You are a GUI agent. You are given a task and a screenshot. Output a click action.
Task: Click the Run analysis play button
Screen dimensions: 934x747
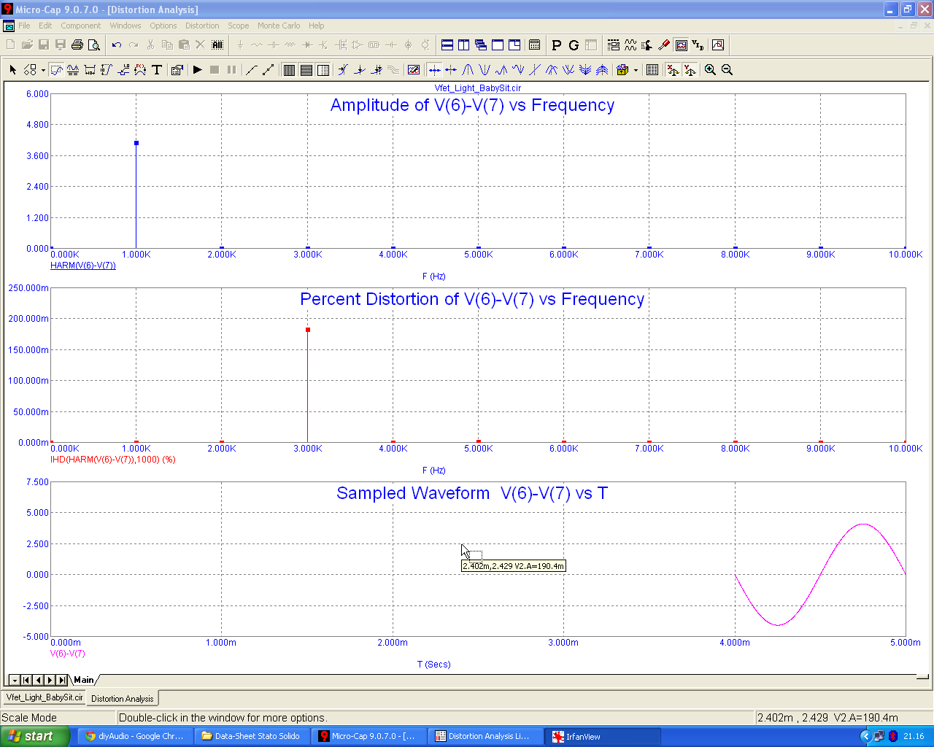(x=197, y=70)
